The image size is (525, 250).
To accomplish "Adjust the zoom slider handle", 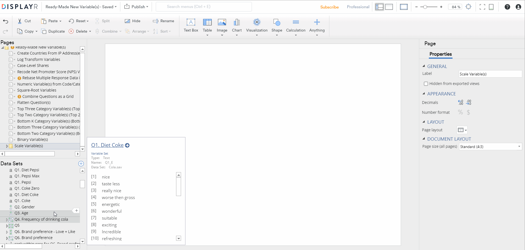I will coord(425,7).
